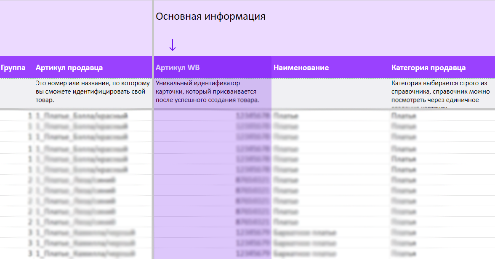This screenshot has width=495, height=259.
Task: Select the 'Основная информация' section header
Action: [210, 17]
